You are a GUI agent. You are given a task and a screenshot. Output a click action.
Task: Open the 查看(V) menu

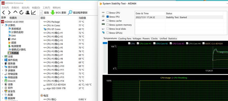tap(15, 8)
